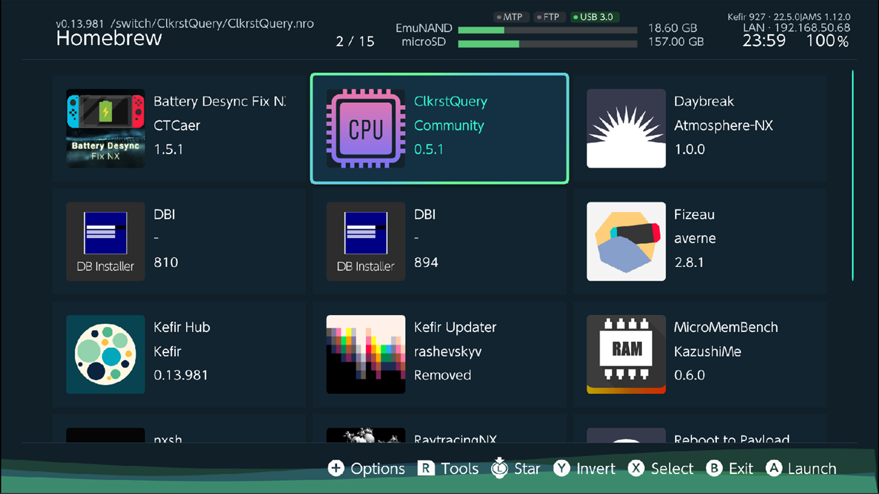
Task: Open the Fizeau app icon
Action: 626,242
